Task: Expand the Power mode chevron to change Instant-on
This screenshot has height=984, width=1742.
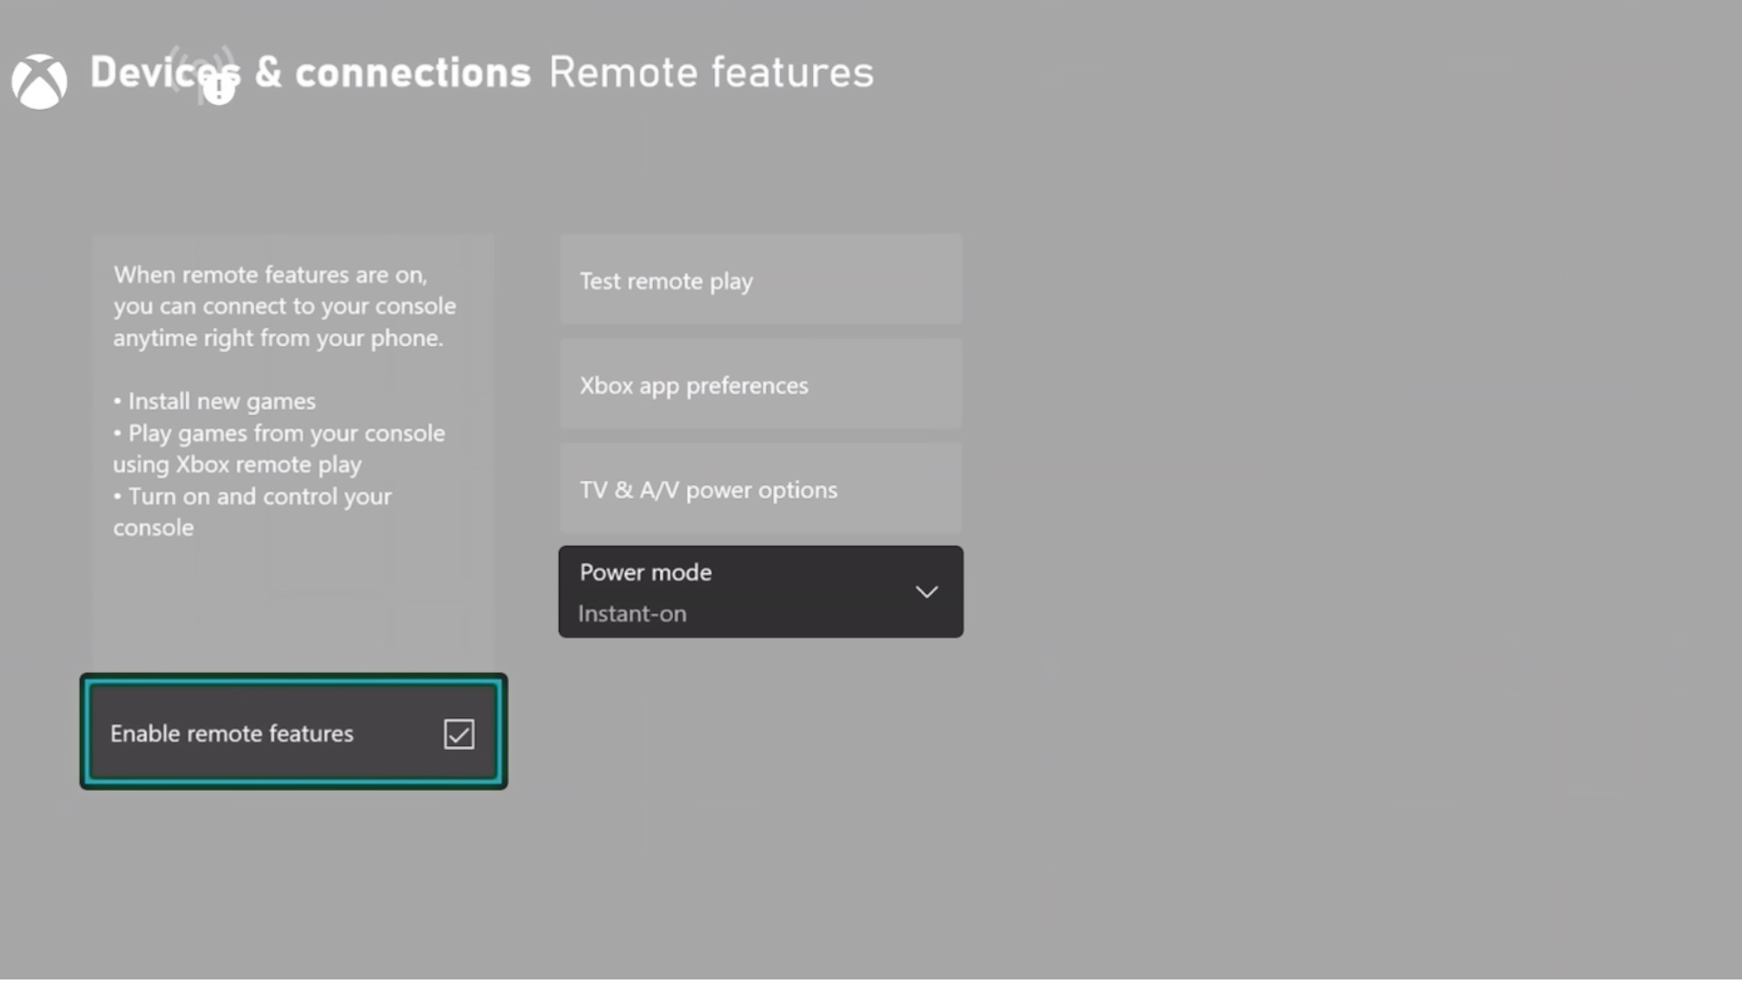Action: click(x=925, y=591)
